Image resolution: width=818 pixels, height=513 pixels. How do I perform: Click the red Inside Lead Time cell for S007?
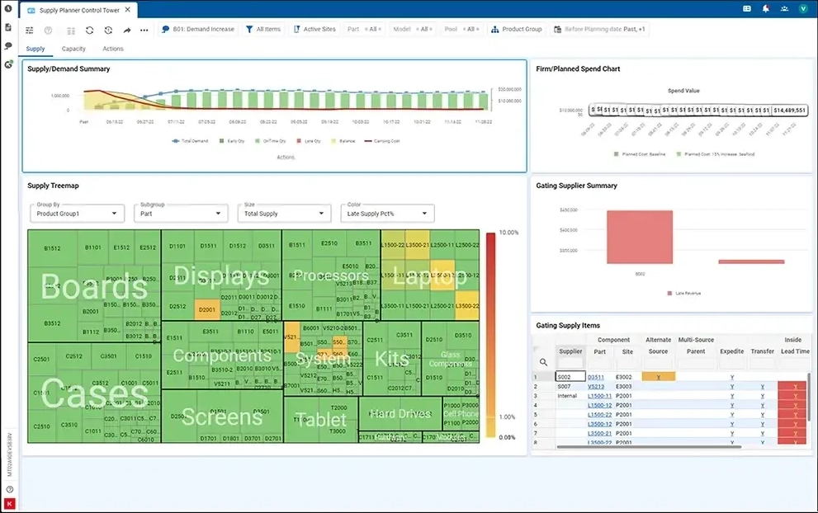click(x=792, y=386)
